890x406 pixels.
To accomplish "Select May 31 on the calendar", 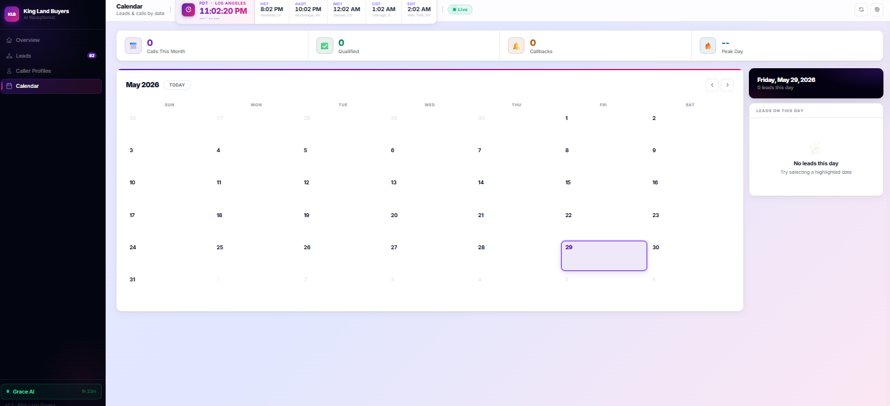I will tap(169, 287).
